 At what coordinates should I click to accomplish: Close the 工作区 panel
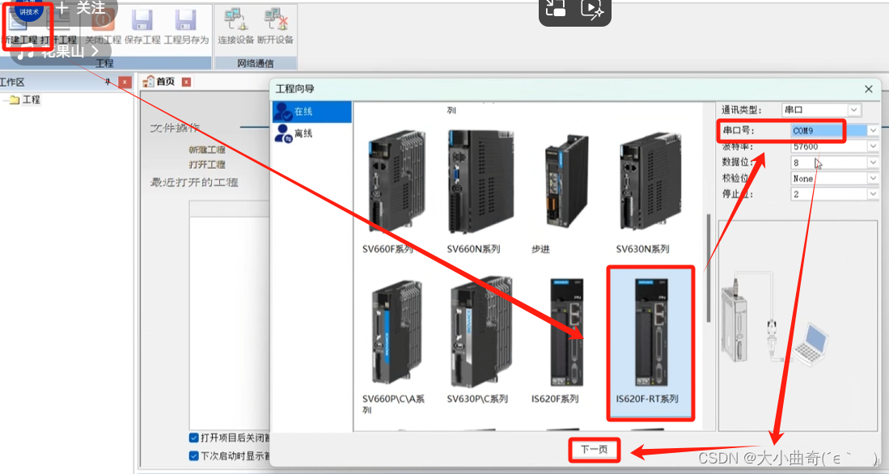tap(125, 83)
